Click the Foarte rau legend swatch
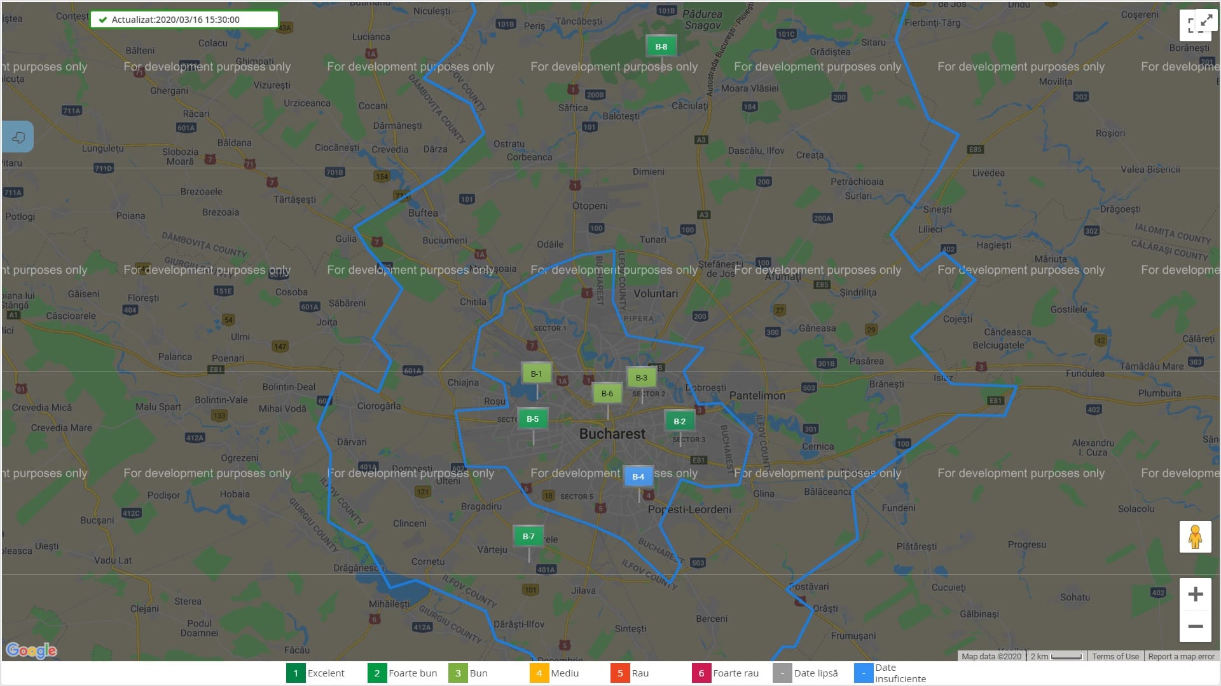Screen dimensions: 1221x686 click(x=701, y=673)
